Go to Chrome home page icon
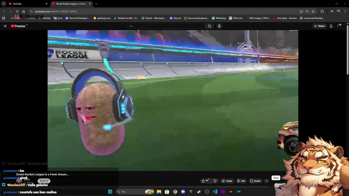The width and height of the screenshot is (349, 196). coord(24,11)
